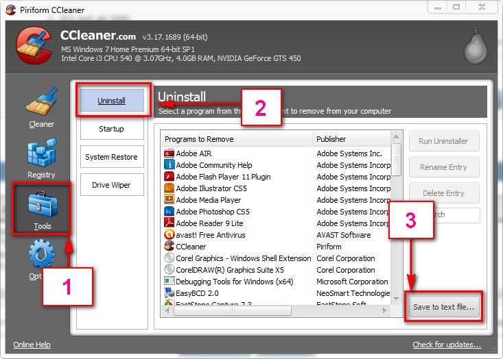
Task: Click the list scroll up arrow
Action: pos(396,137)
